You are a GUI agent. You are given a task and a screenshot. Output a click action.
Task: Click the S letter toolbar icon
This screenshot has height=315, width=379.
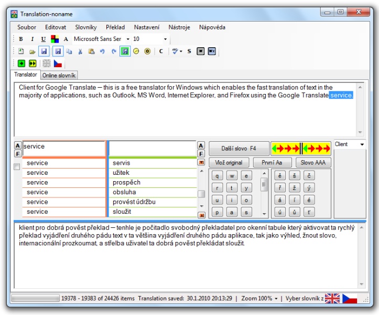tap(189, 51)
